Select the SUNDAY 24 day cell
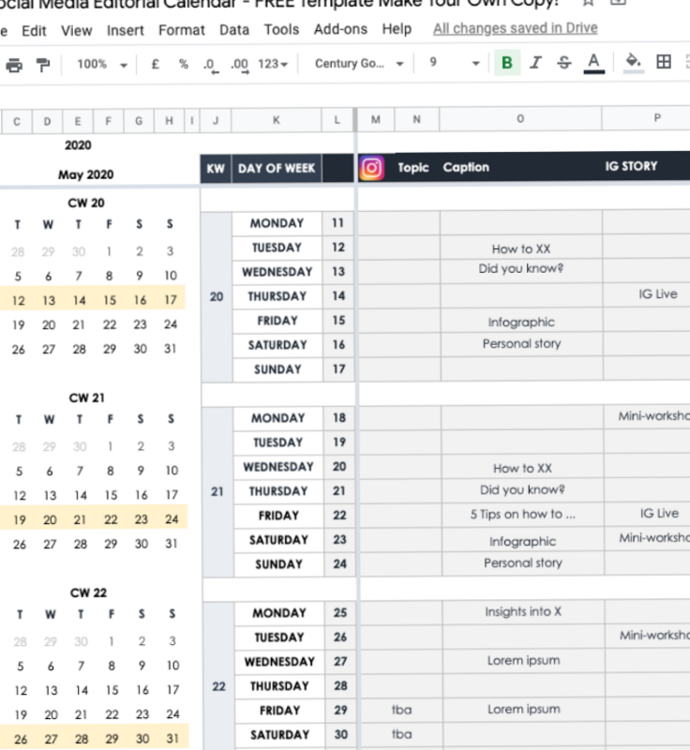The width and height of the screenshot is (690, 750). [278, 564]
